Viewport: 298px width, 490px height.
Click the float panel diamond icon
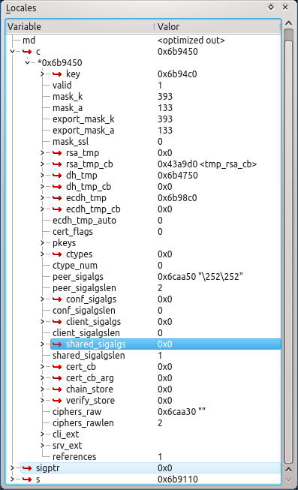(x=271, y=8)
